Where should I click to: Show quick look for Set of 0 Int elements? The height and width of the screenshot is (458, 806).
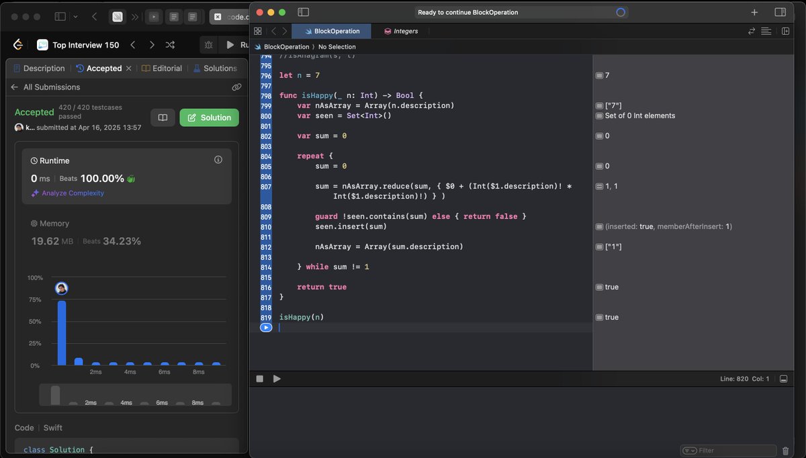pos(599,116)
